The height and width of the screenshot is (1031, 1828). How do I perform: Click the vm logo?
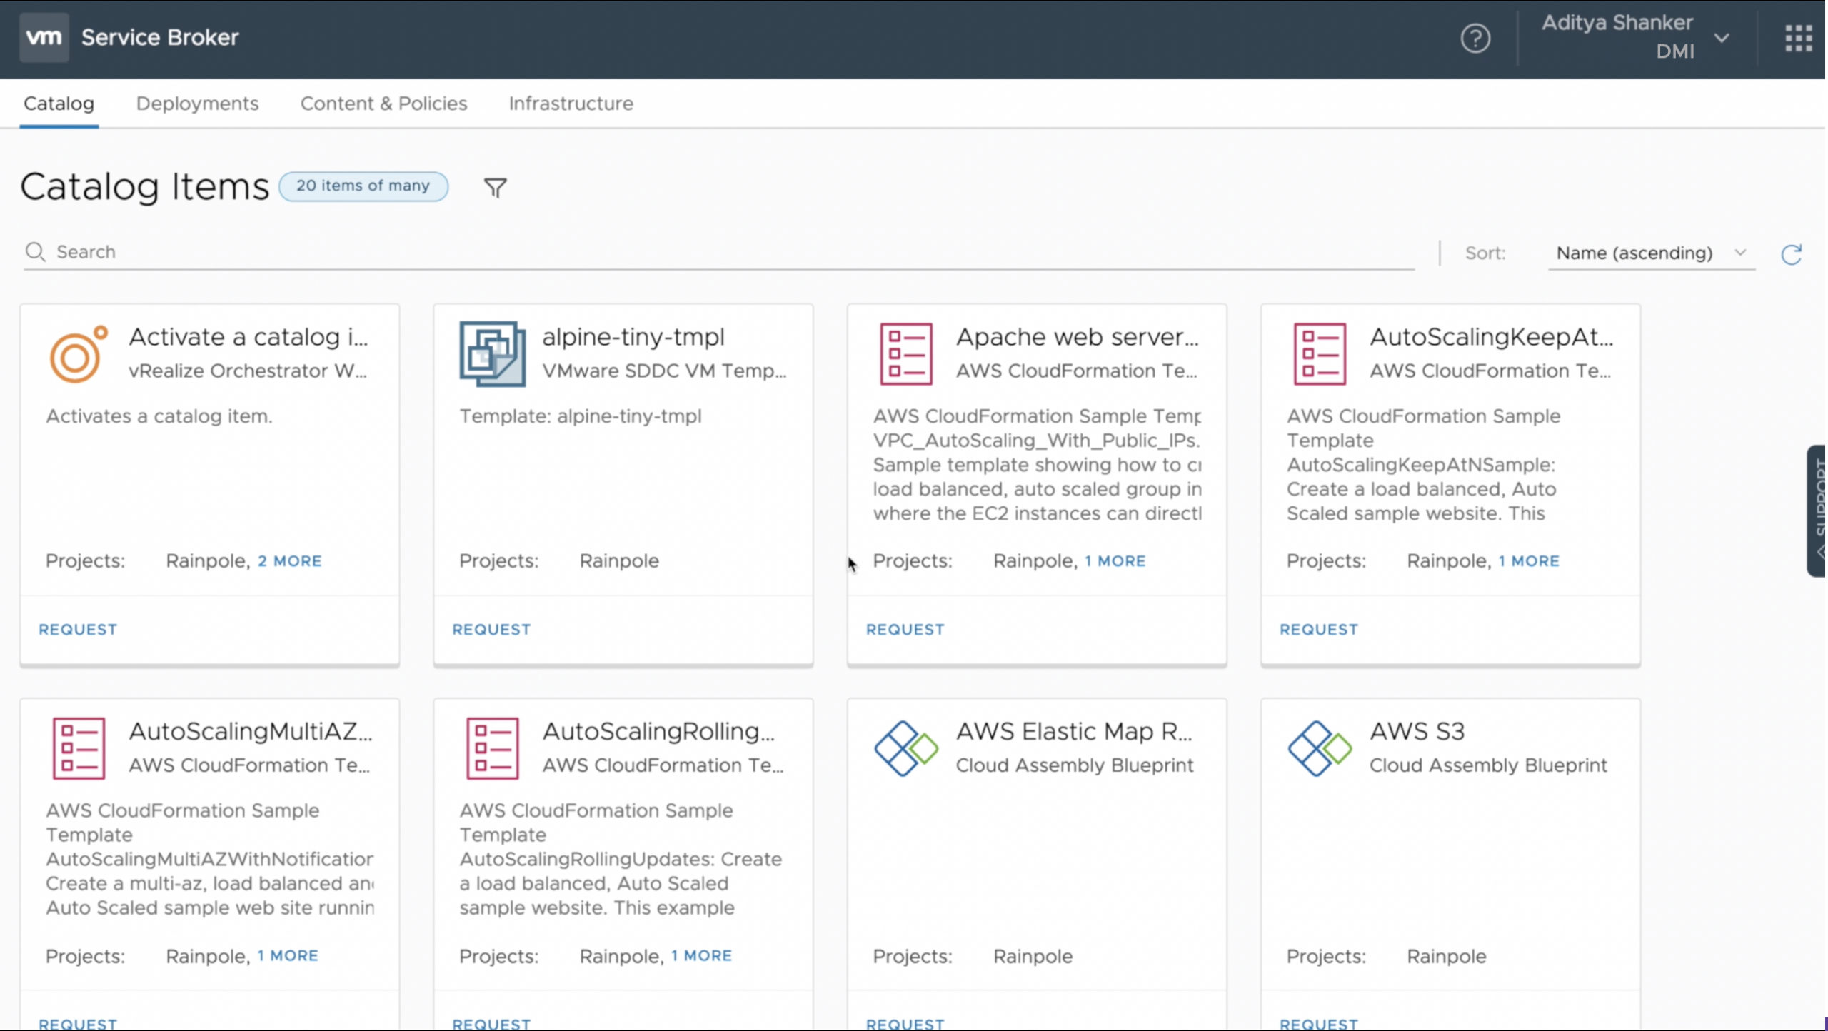[44, 37]
